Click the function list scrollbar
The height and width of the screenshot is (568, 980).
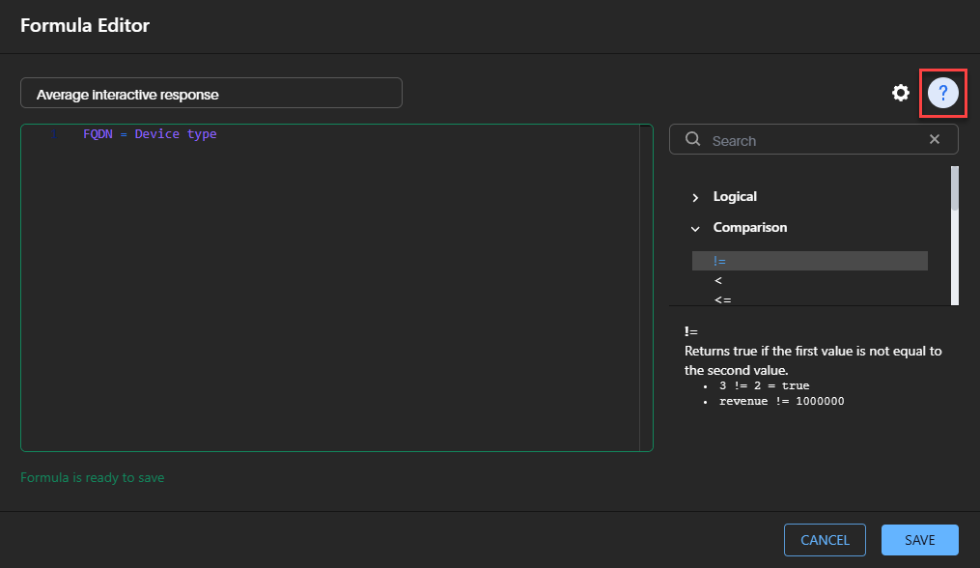pos(954,235)
